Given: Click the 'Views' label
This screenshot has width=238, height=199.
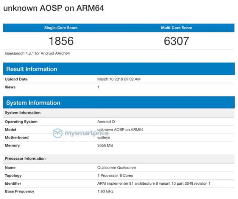Looking at the screenshot, I should [10, 87].
